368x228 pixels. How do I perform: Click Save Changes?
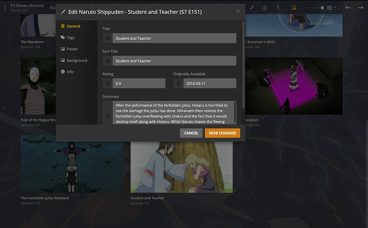pyautogui.click(x=222, y=133)
